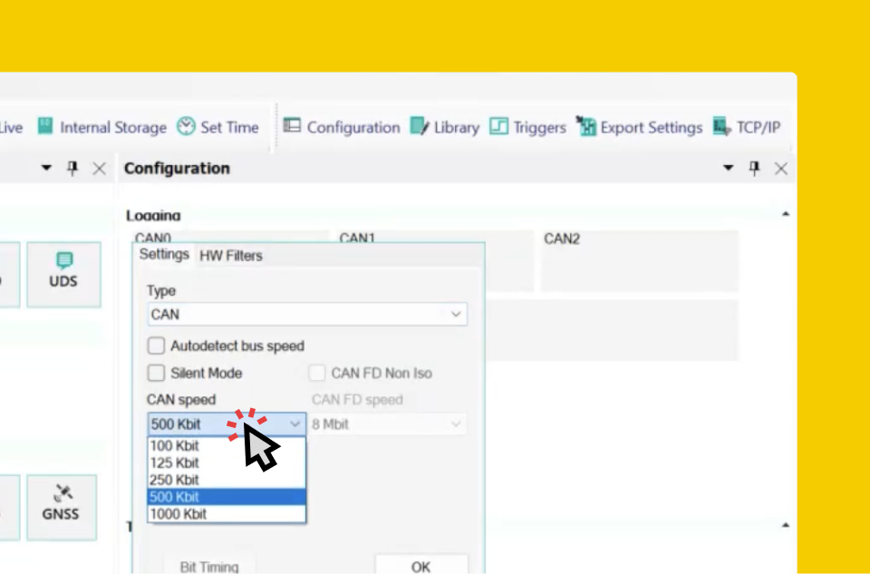Open the Export Settings icon
The width and height of the screenshot is (870, 574).
click(x=585, y=126)
